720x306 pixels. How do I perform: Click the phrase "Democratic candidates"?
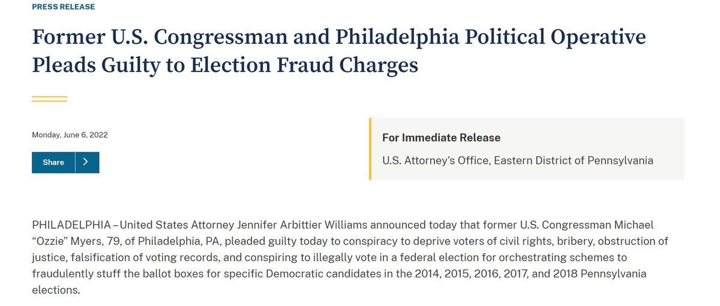click(x=338, y=274)
